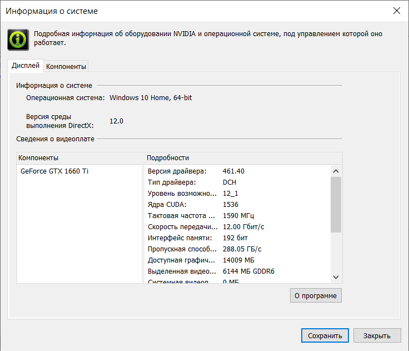
Task: Select the Интерфейс памяти row
Action: pos(237,238)
